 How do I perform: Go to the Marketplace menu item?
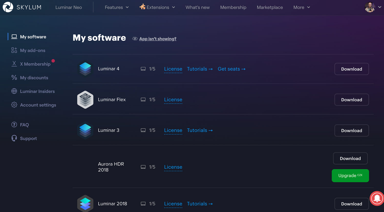click(270, 7)
